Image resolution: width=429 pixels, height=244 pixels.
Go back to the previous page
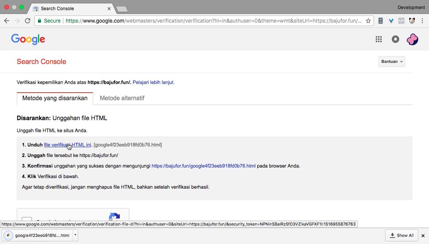pos(7,21)
